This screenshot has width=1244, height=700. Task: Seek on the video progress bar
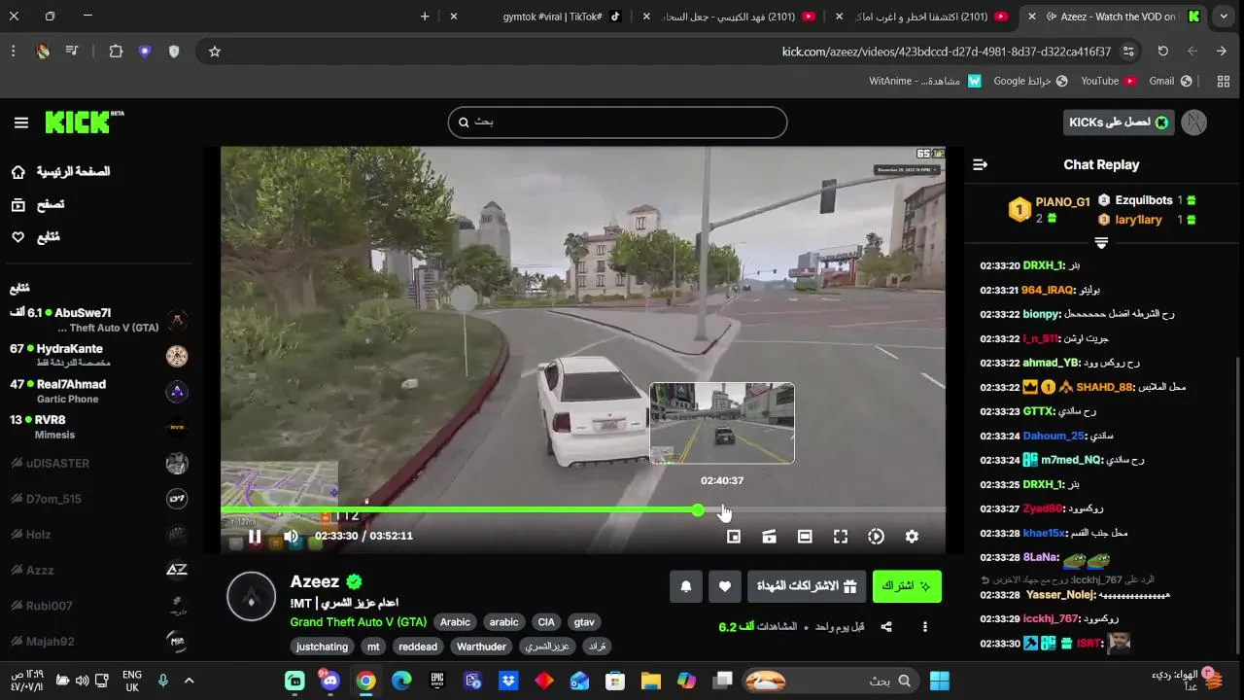[x=583, y=509]
